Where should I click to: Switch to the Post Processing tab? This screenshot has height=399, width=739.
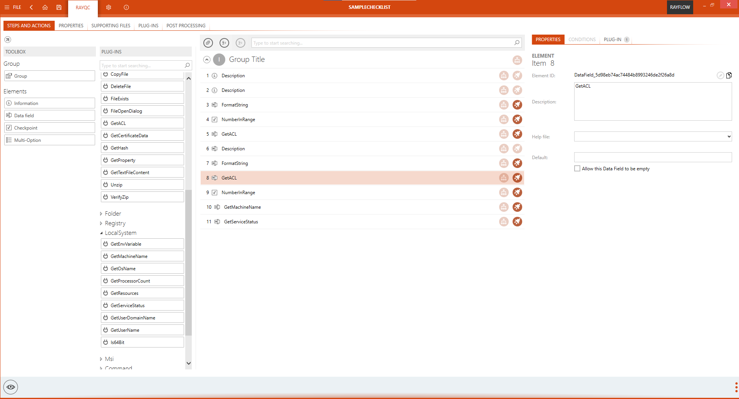click(x=186, y=26)
